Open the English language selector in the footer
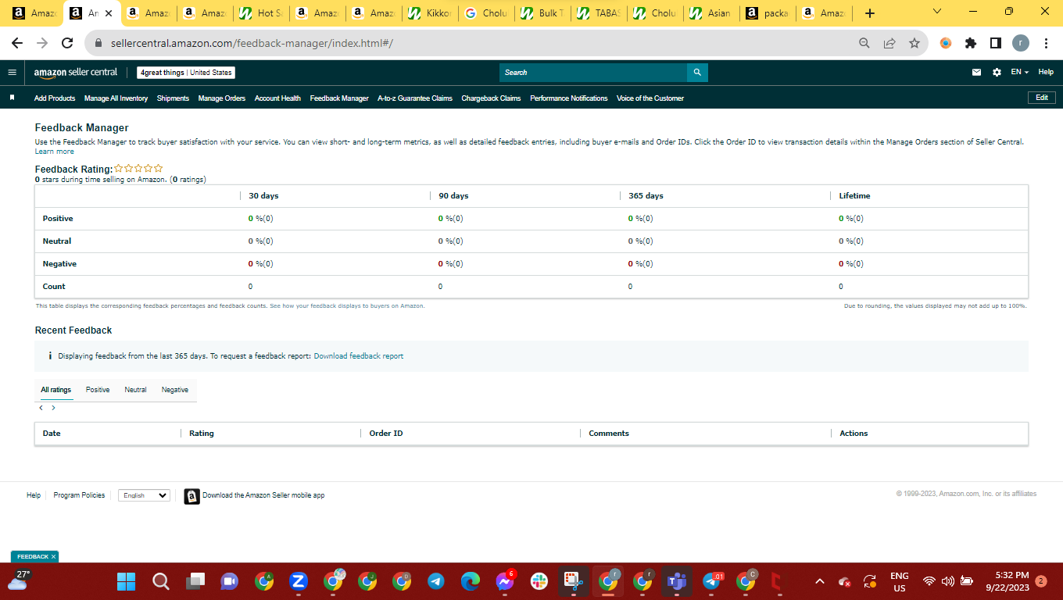 point(144,495)
